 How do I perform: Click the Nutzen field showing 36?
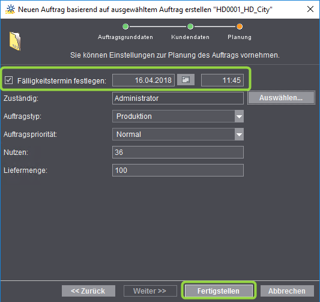[178, 153]
